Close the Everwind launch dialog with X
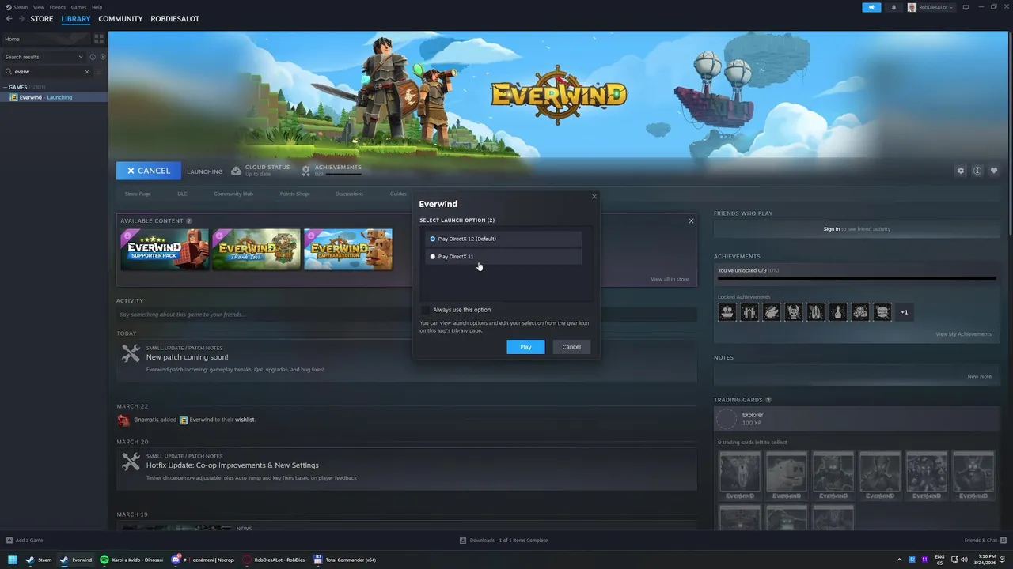This screenshot has height=569, width=1013. tap(594, 197)
